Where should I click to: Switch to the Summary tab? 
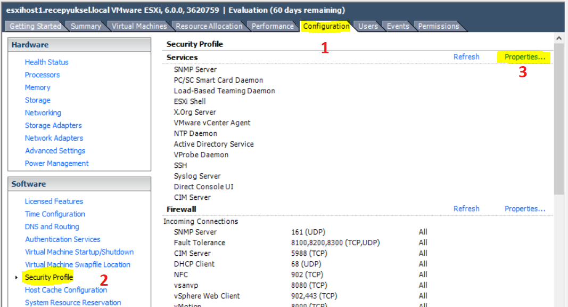point(86,26)
